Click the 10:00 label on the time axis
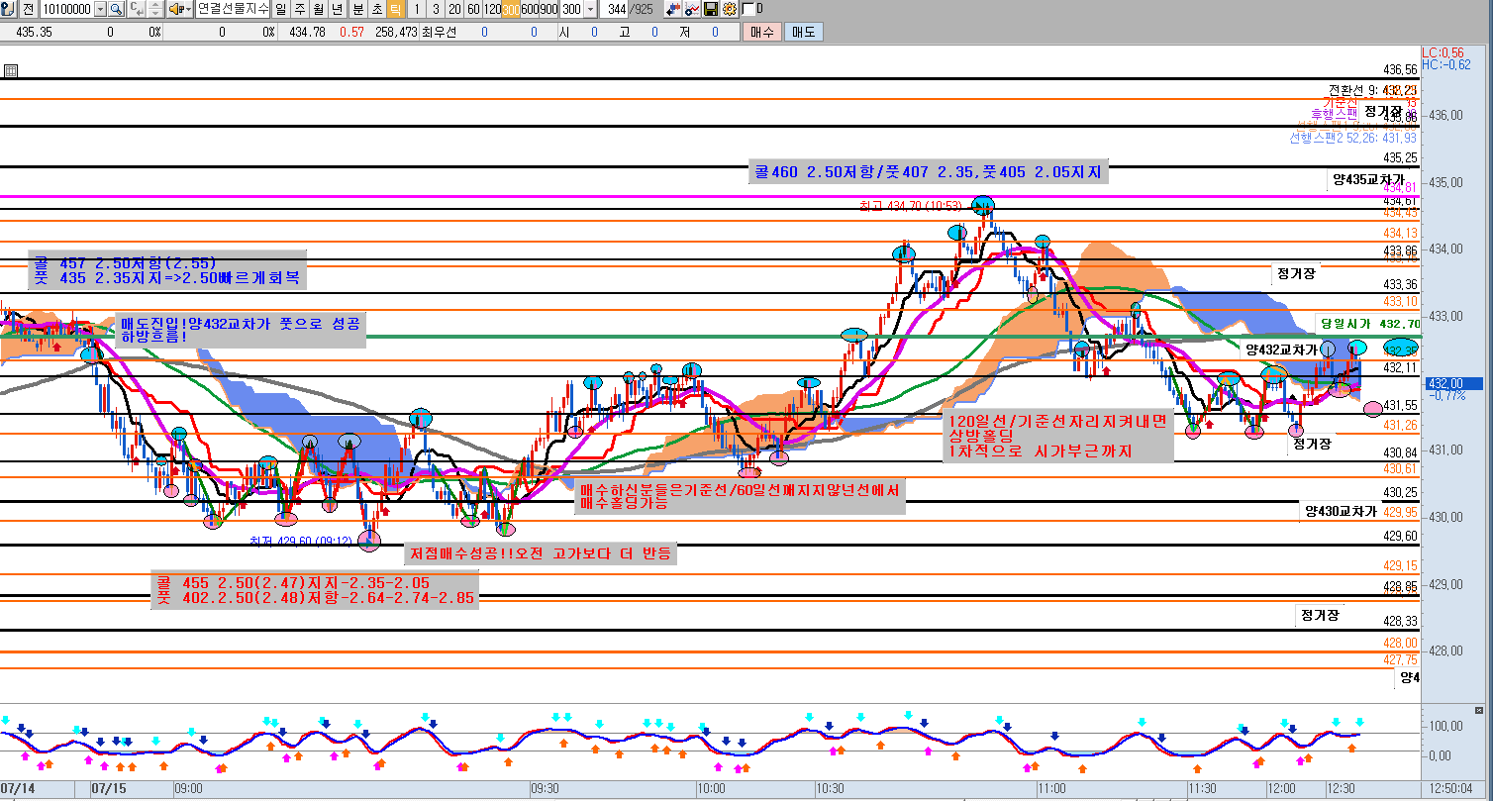The width and height of the screenshot is (1493, 801). point(711,789)
